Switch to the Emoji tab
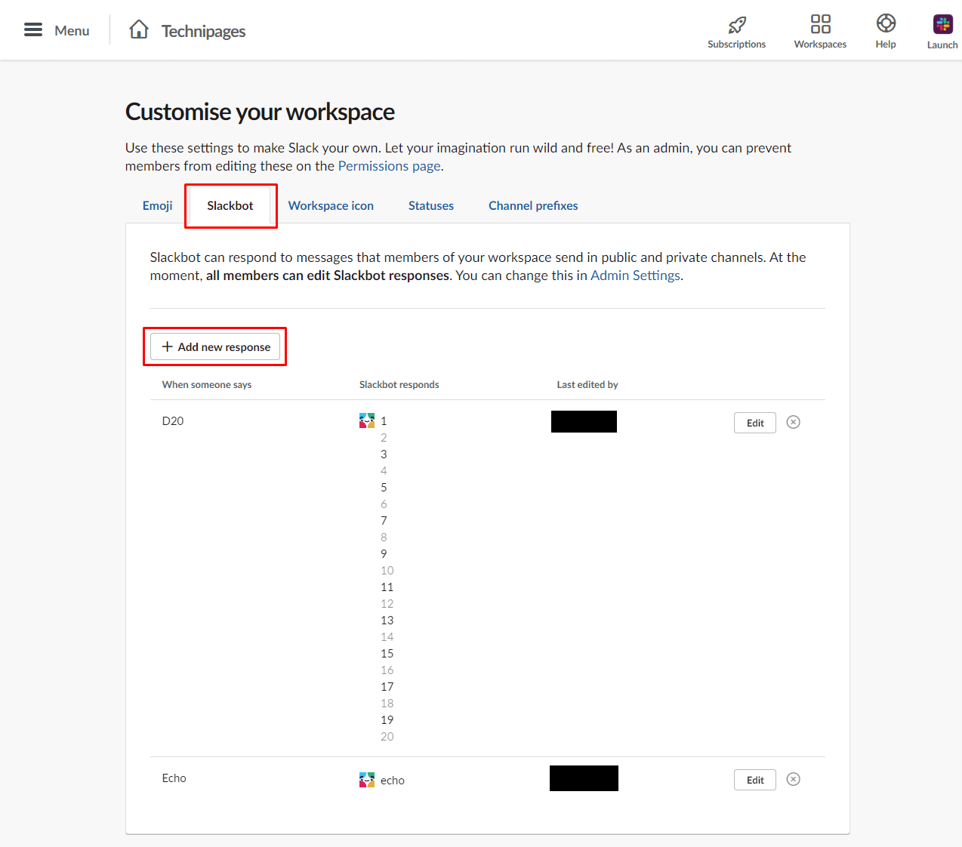This screenshot has height=847, width=962. [157, 205]
